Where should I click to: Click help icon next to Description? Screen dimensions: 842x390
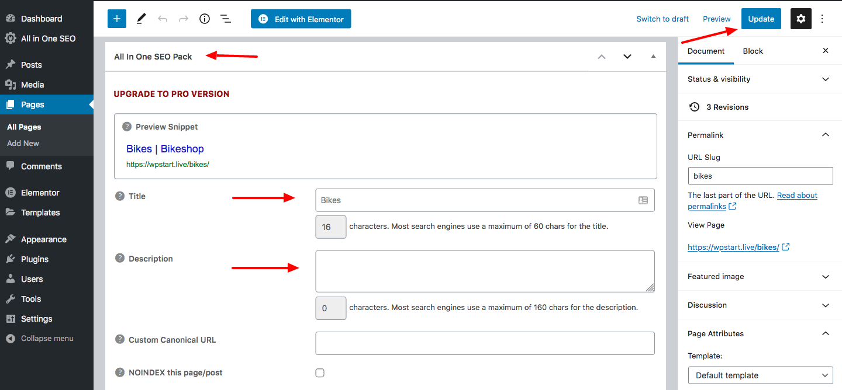[x=120, y=258]
